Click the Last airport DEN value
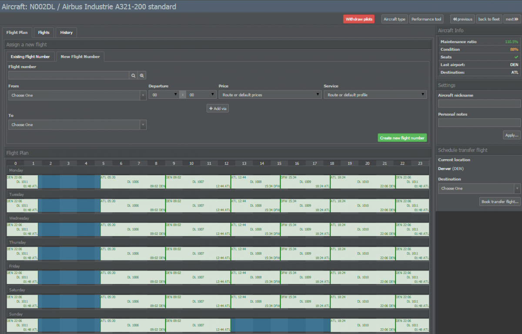522x334 pixels. 514,65
